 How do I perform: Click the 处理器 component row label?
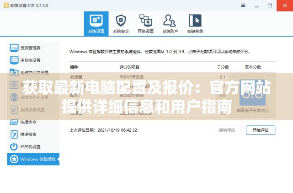click(76, 77)
